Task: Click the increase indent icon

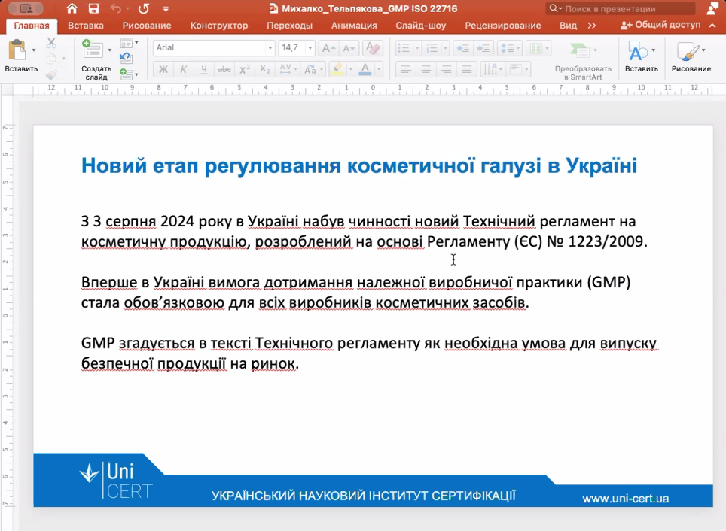Action: coord(483,48)
